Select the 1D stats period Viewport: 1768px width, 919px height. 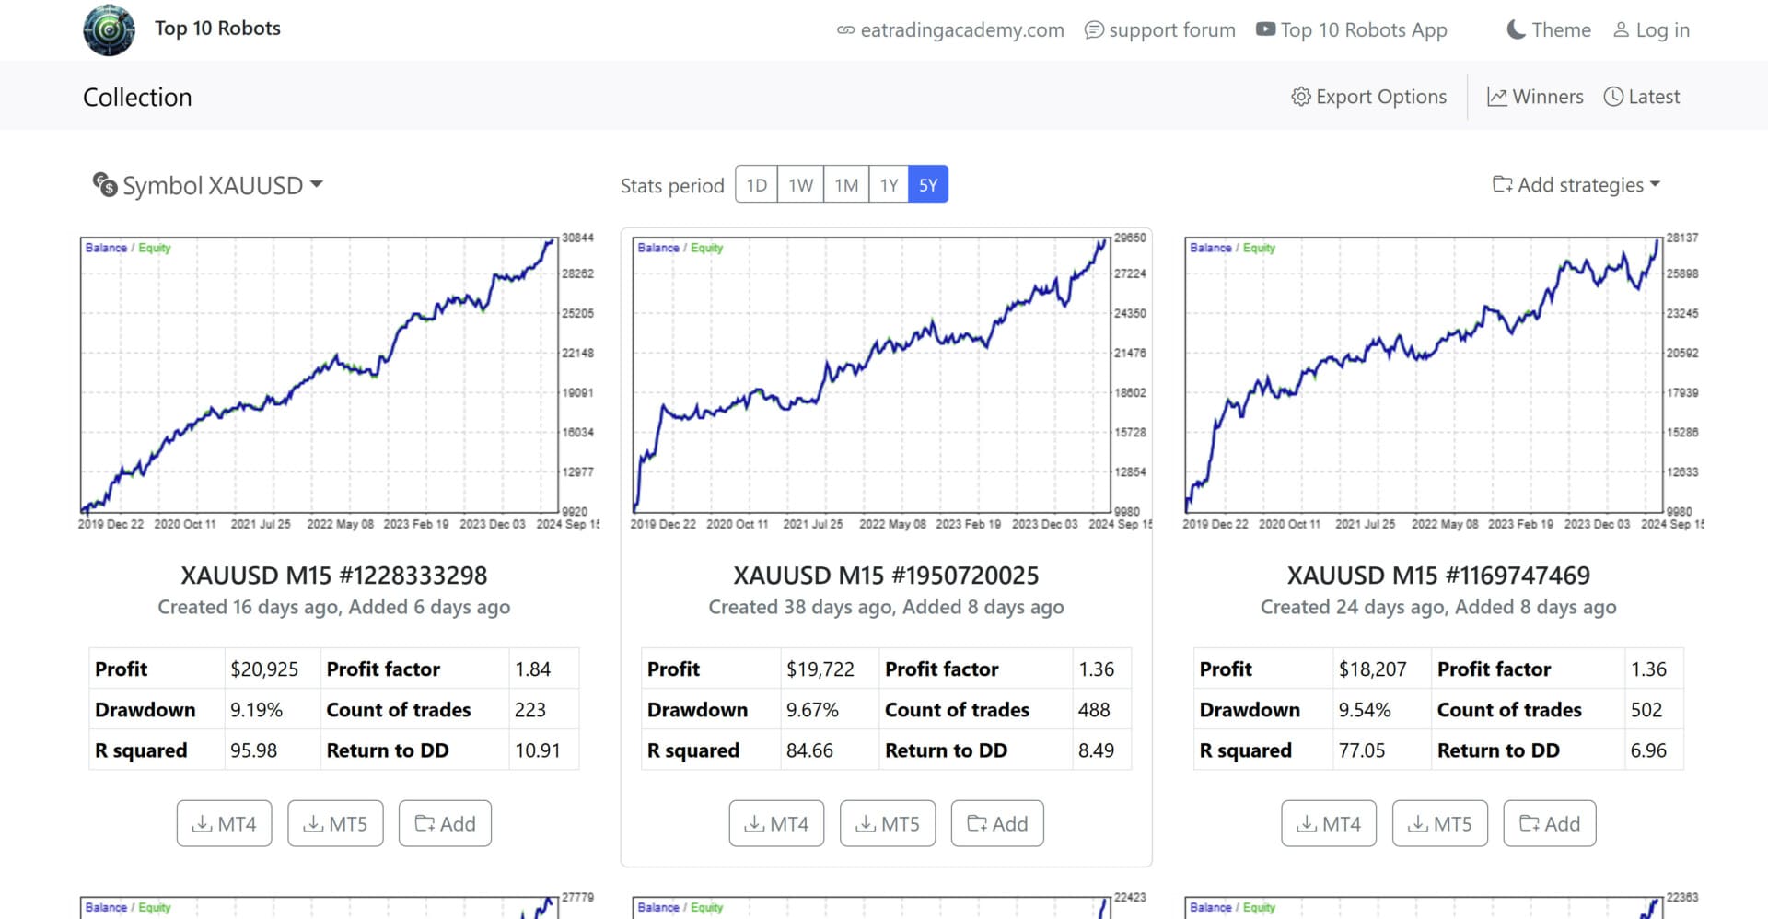pos(757,185)
